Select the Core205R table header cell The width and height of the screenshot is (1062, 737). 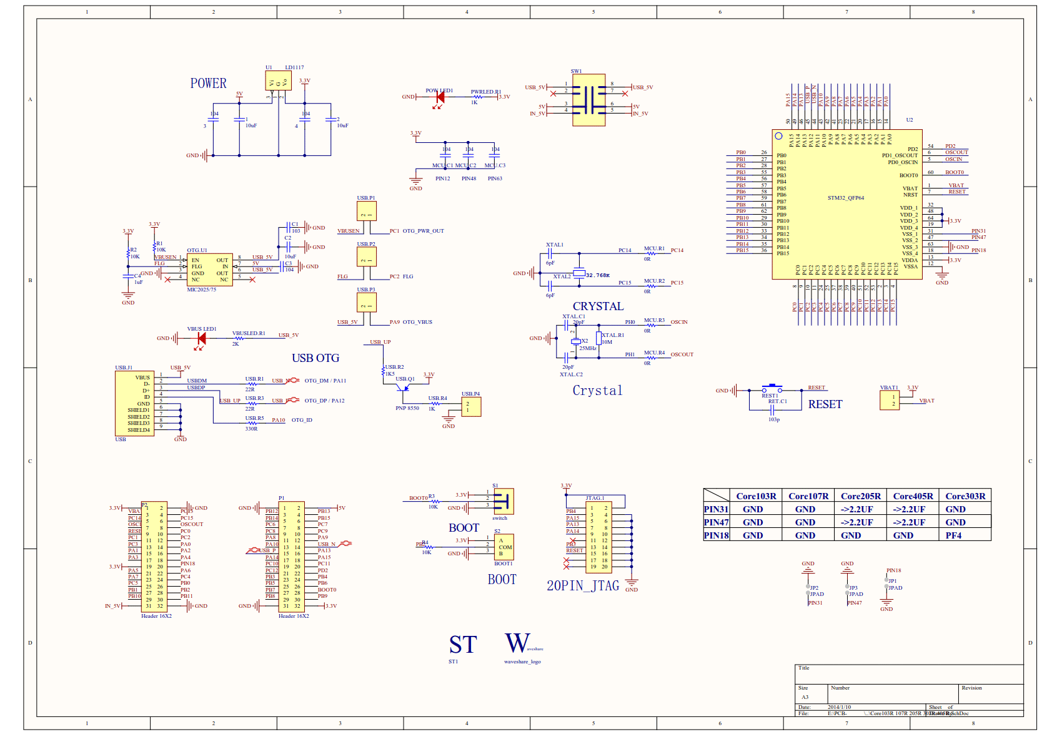coord(861,496)
